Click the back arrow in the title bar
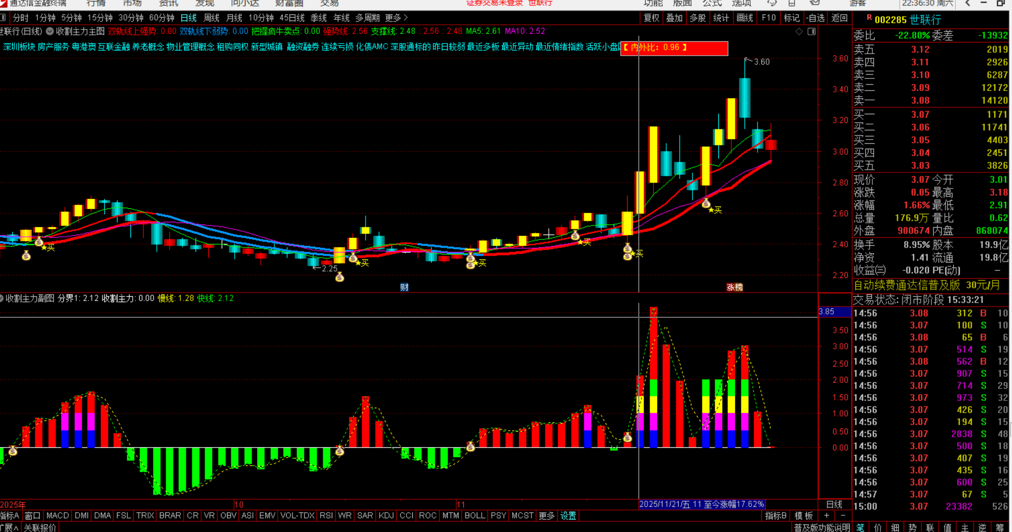This screenshot has width=1012, height=532. click(x=967, y=3)
